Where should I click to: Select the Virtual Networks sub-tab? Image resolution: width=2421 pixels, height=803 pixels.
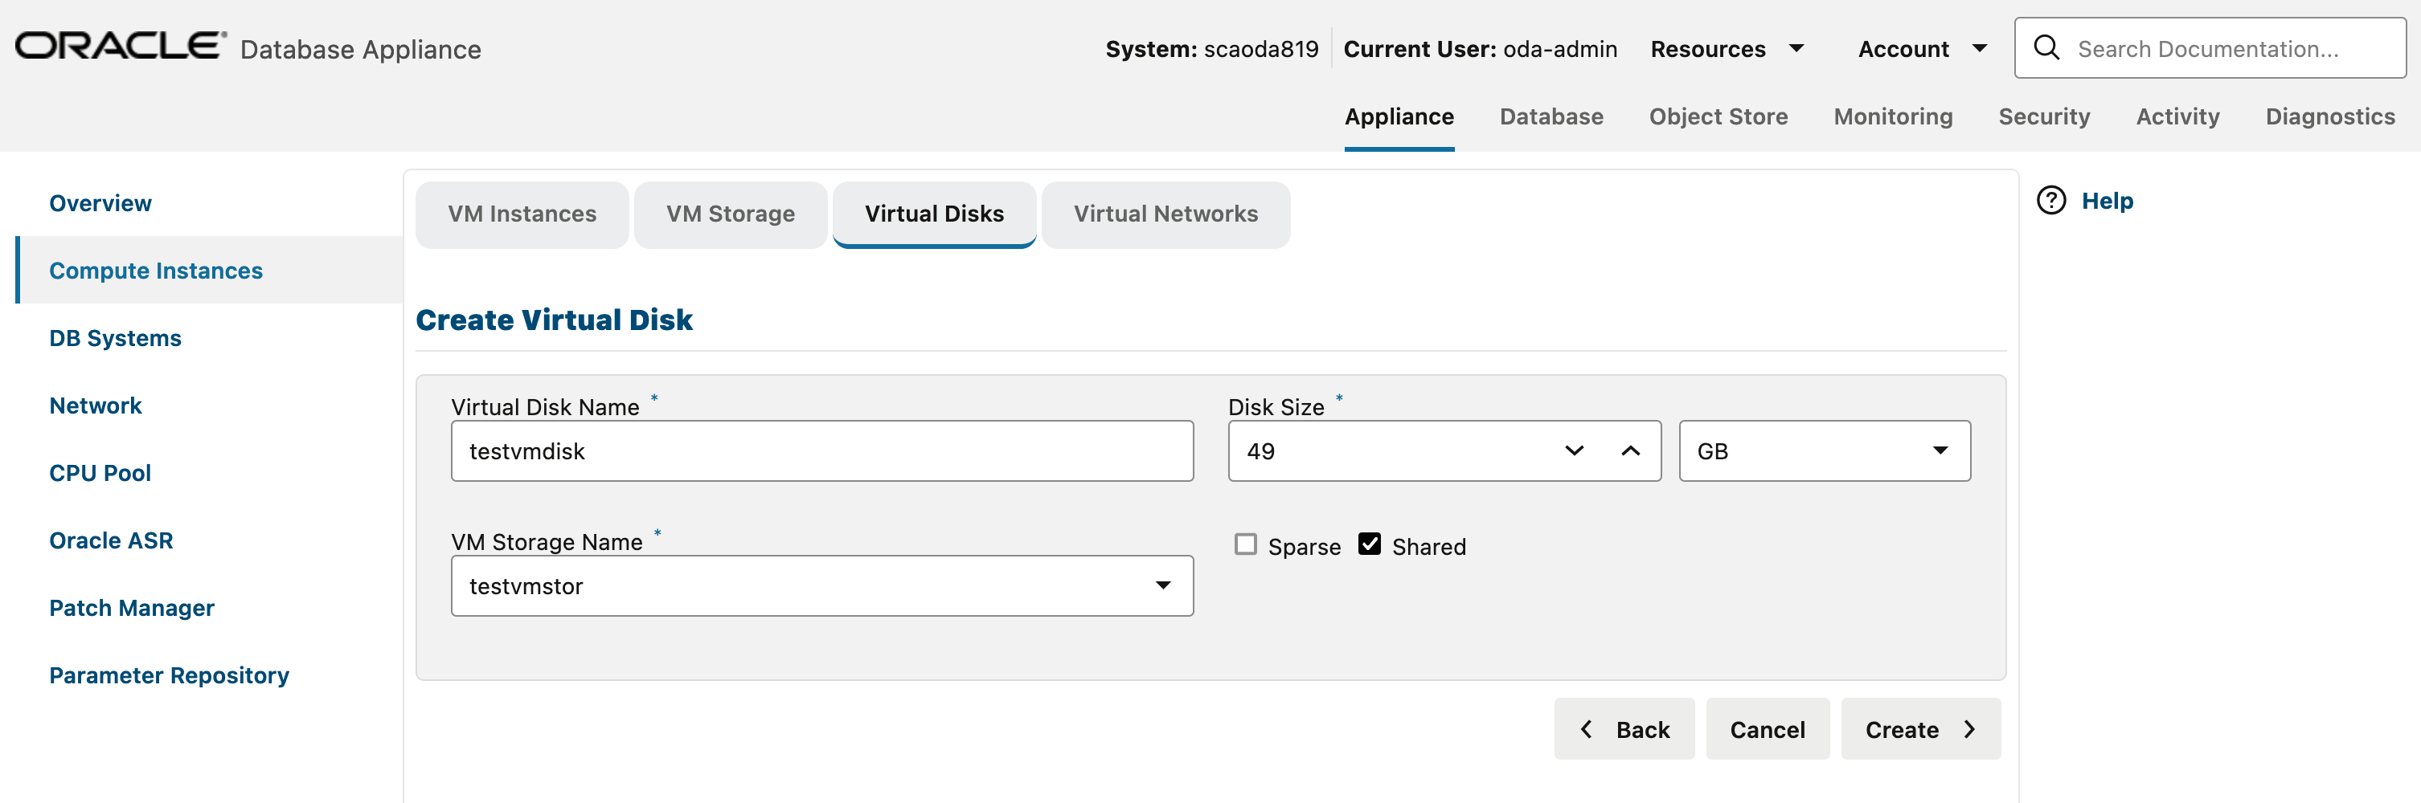coord(1165,214)
